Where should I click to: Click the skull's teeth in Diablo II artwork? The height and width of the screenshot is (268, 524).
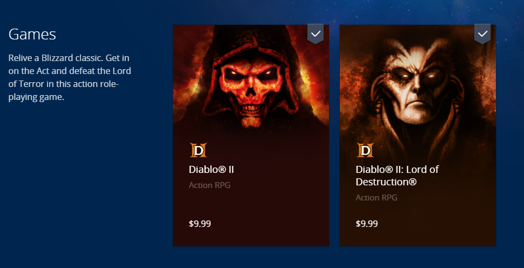[251, 109]
